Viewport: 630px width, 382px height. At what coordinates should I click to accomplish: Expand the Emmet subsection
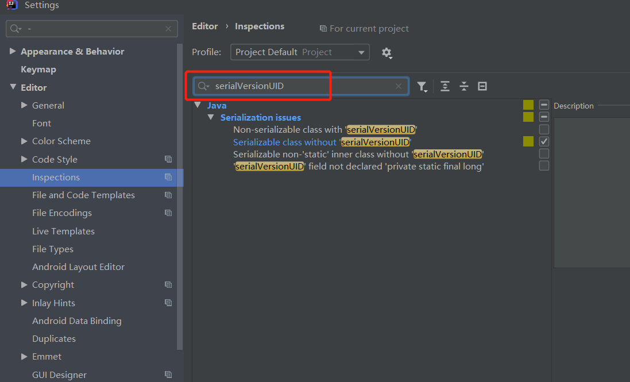tap(24, 356)
